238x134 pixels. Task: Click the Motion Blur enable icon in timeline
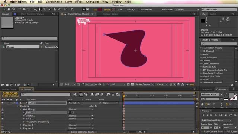coord(102,95)
